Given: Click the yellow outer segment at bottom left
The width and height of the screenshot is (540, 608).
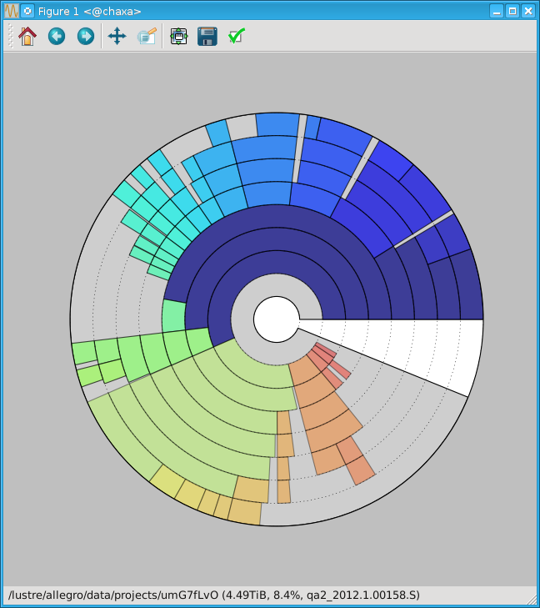Looking at the screenshot, I should 167,481.
